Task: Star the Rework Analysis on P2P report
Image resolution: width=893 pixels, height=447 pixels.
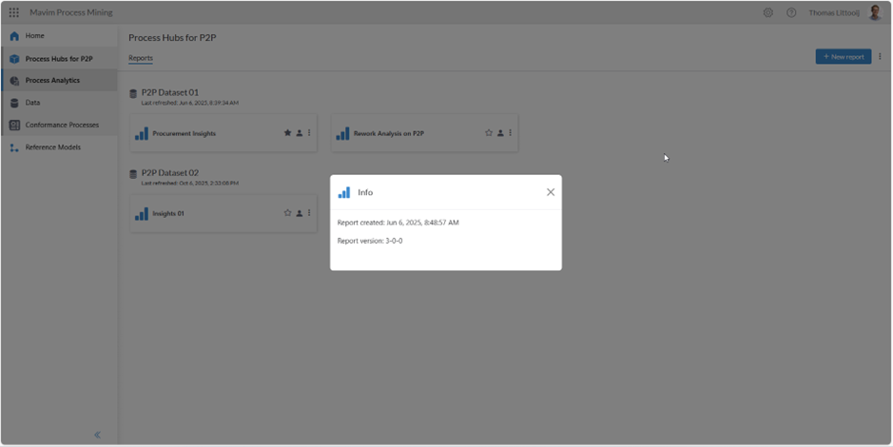Action: (x=489, y=133)
